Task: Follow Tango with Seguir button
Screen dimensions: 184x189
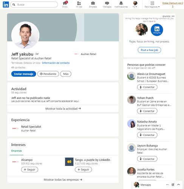Action: (x=83, y=169)
